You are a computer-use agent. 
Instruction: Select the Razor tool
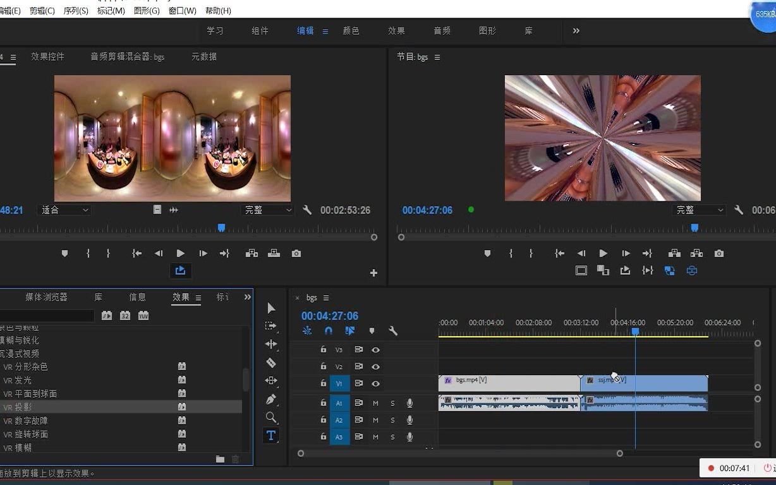pyautogui.click(x=271, y=363)
